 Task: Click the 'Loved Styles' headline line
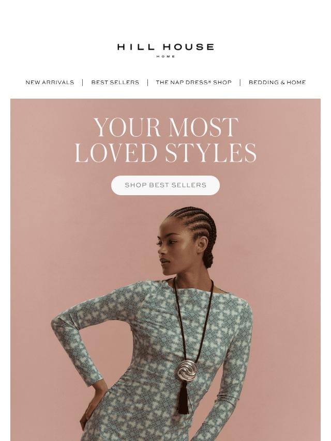pyautogui.click(x=165, y=153)
